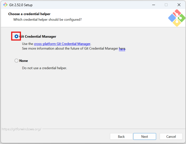Abort the setup with the Cancel button

click(x=171, y=136)
